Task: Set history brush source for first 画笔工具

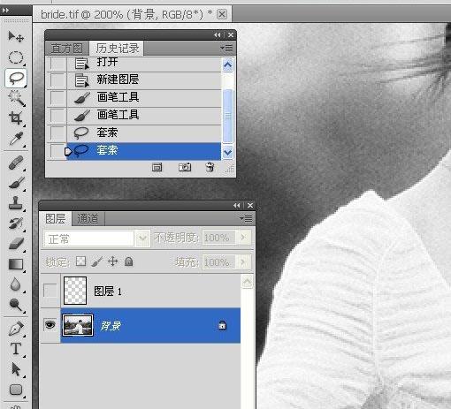Action: (57, 97)
